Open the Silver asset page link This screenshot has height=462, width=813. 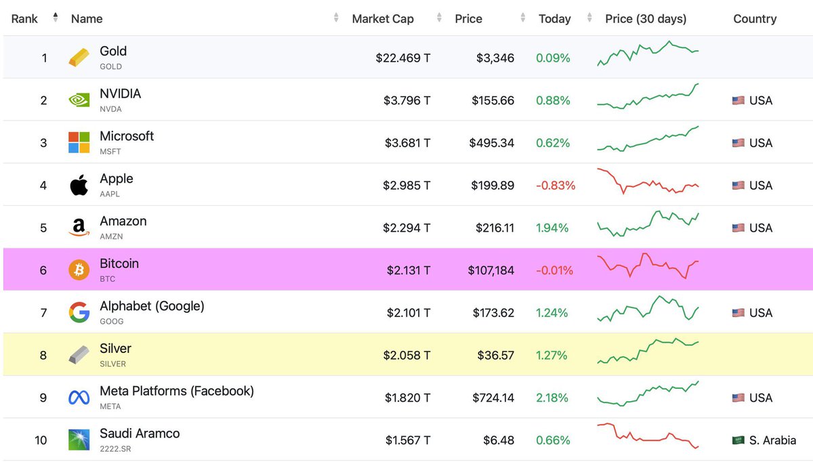pos(115,348)
